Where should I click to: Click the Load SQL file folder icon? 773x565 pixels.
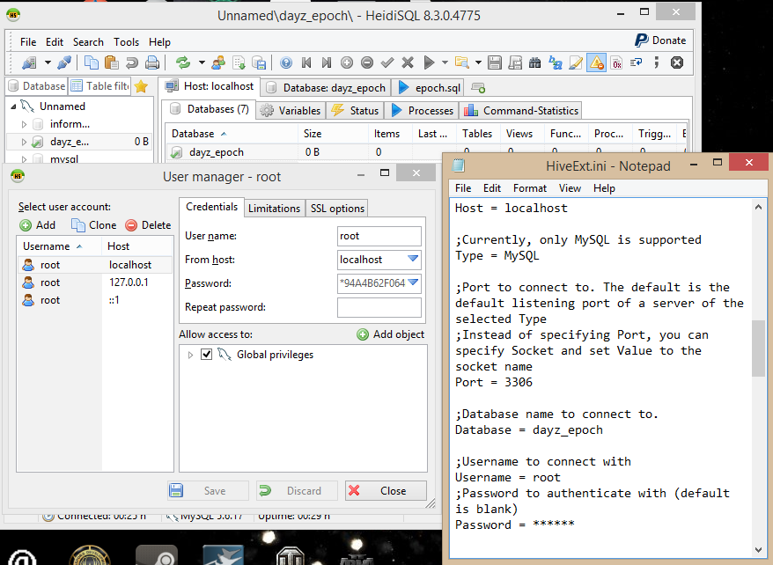(x=462, y=62)
